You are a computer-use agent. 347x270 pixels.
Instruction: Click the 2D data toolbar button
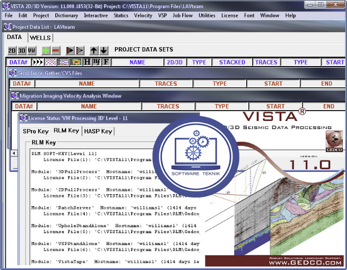coord(12,50)
